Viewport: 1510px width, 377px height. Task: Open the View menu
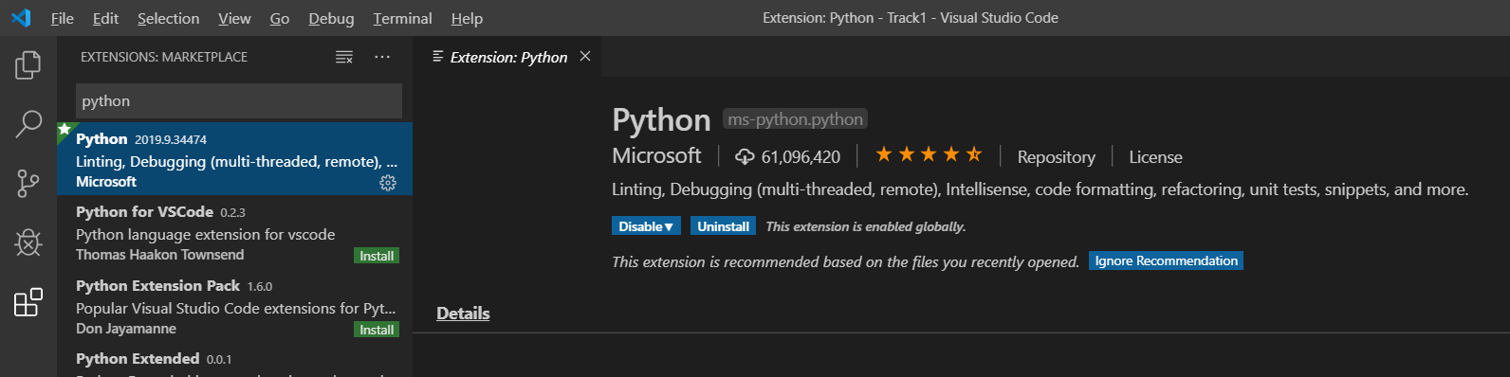point(234,18)
